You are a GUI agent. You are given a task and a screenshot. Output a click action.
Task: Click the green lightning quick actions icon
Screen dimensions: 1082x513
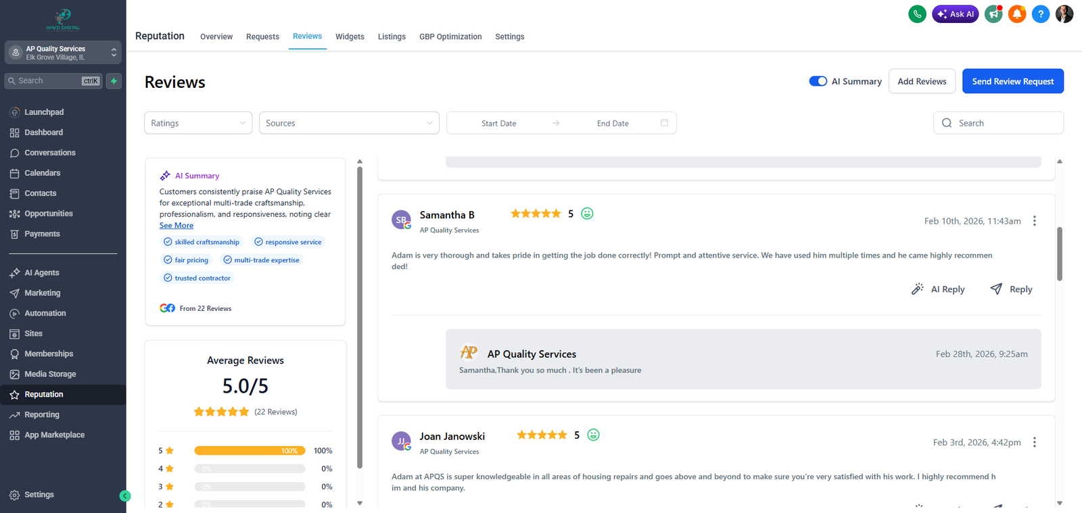pos(114,80)
